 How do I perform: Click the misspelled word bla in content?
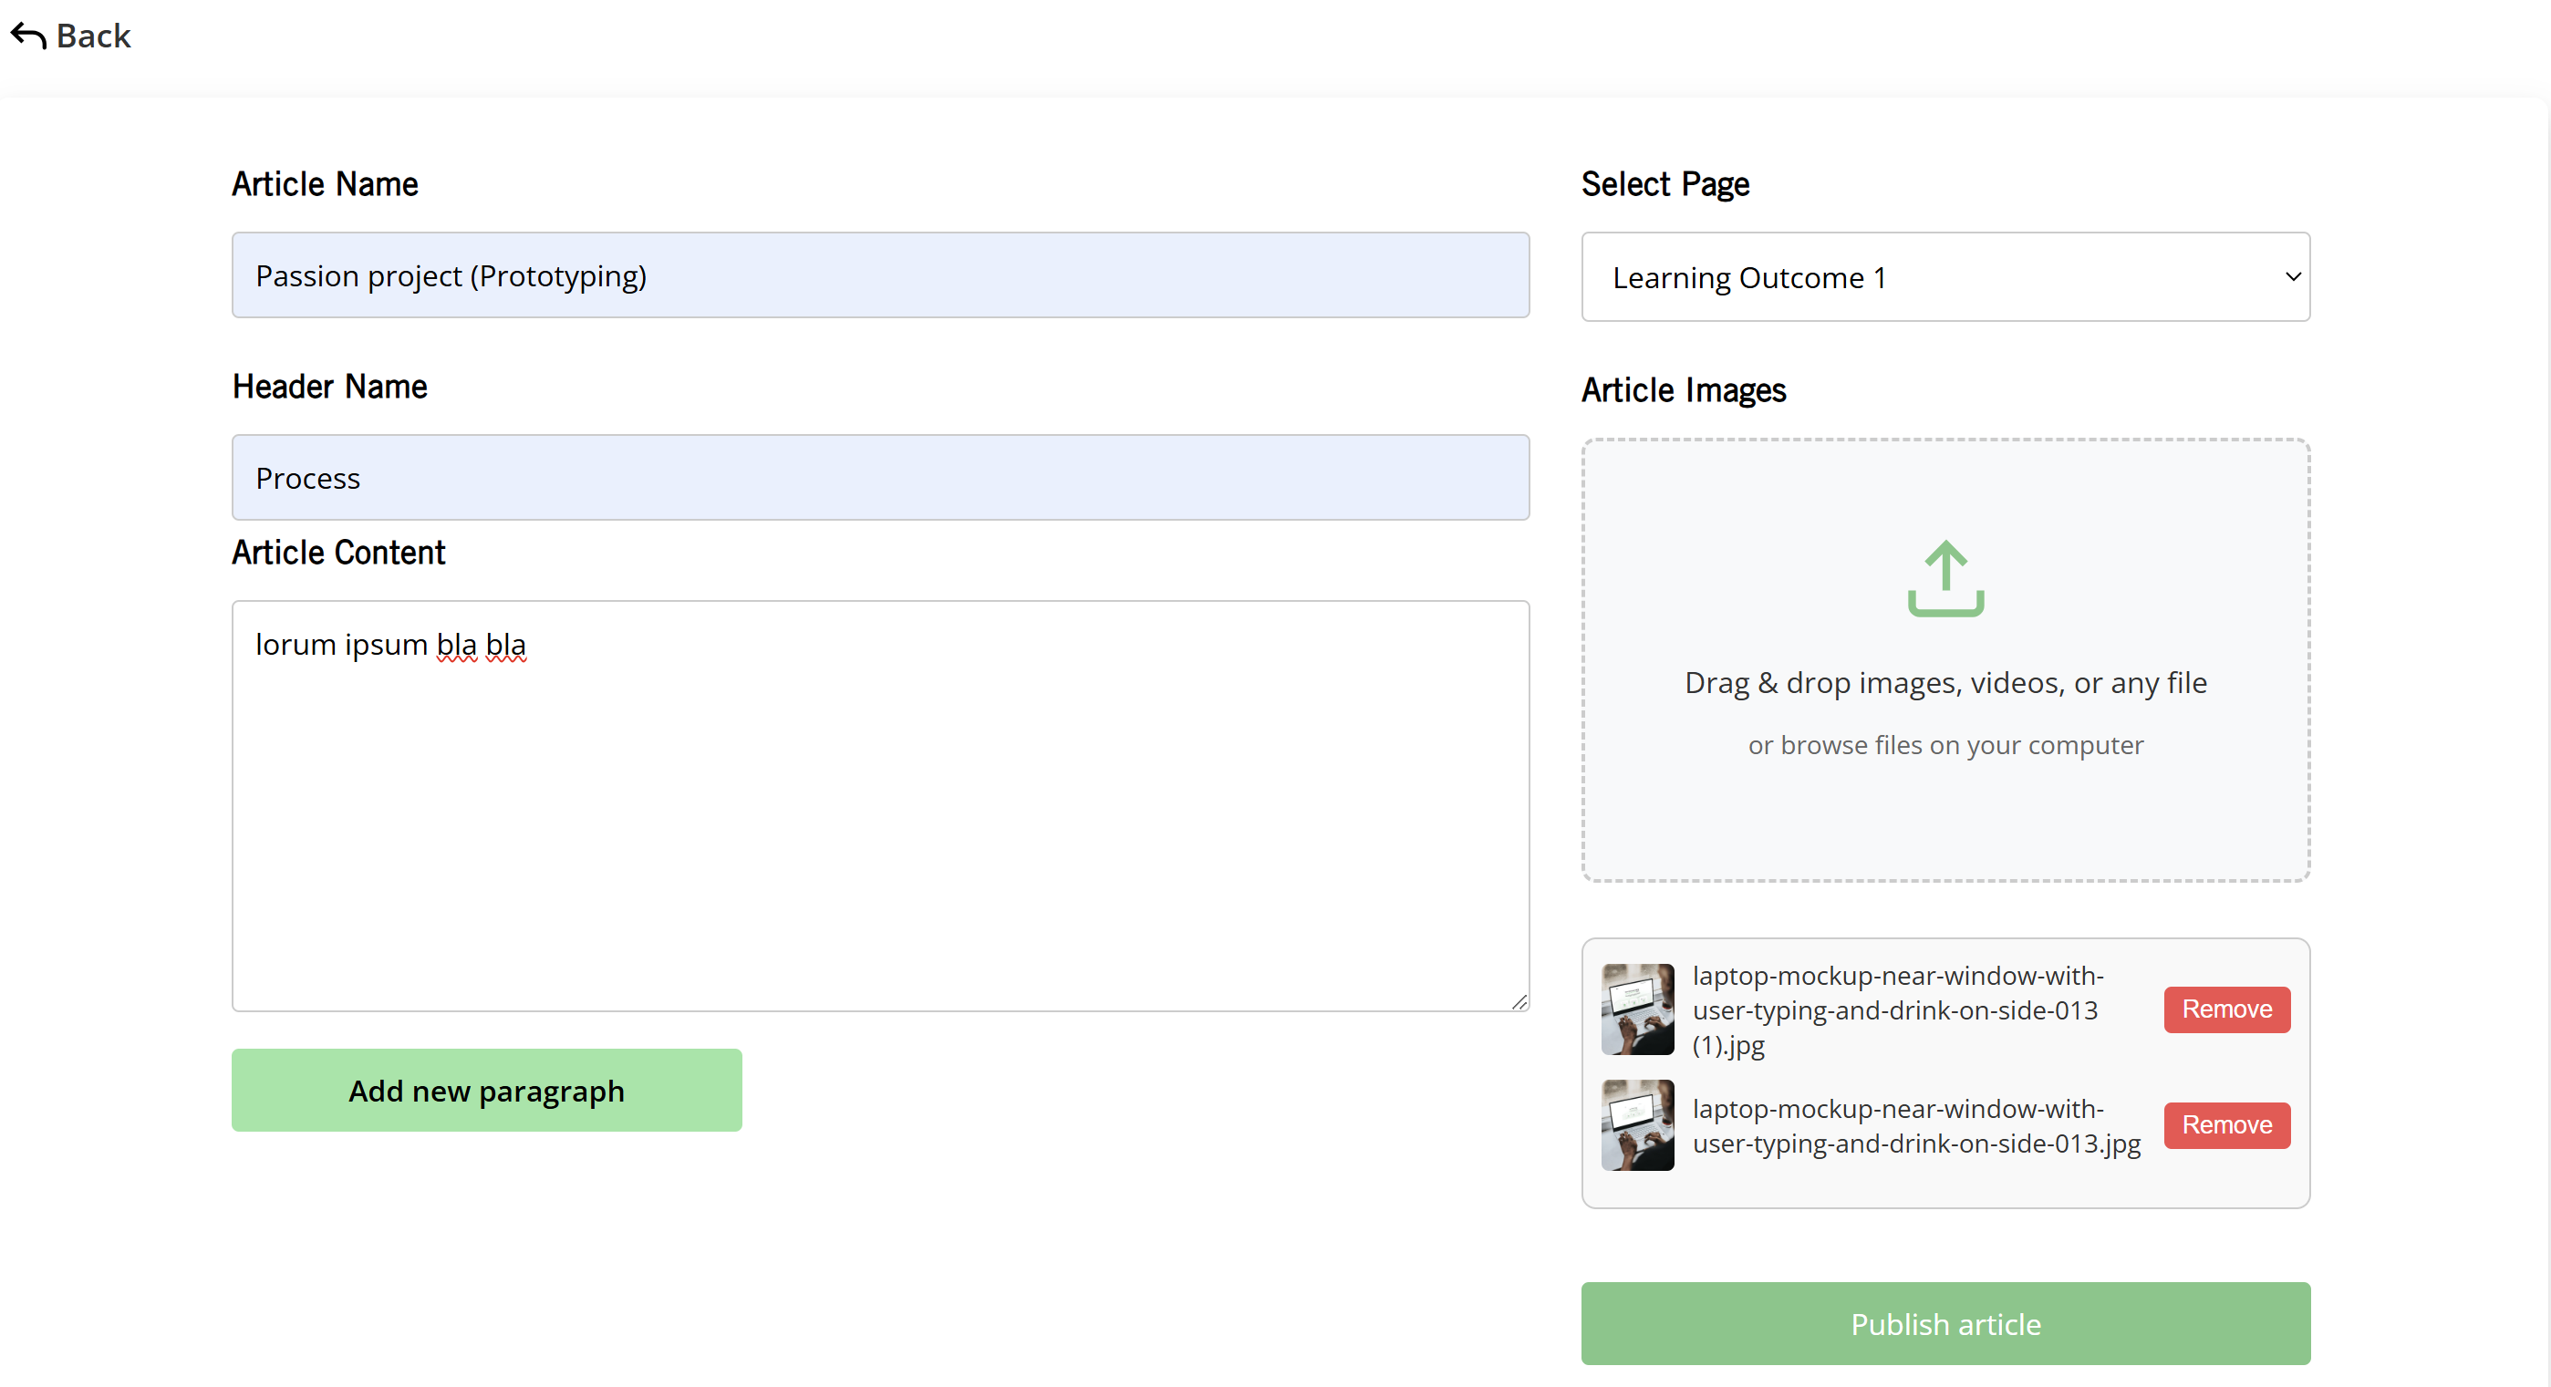[457, 645]
